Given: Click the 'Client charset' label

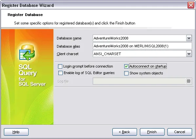Looking at the screenshot, I should click(68, 54).
